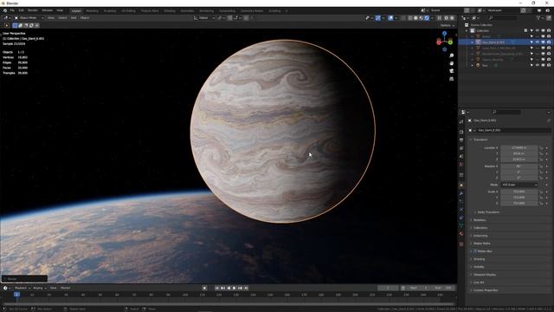554x312 pixels.
Task: Click the navigation gizmo Z axis
Action: tap(444, 34)
